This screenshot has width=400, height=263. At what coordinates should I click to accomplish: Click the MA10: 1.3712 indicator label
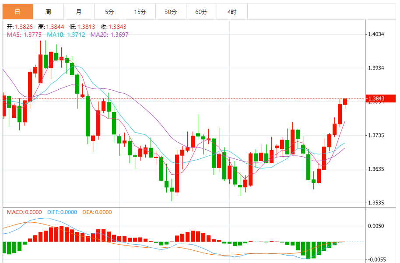click(66, 35)
